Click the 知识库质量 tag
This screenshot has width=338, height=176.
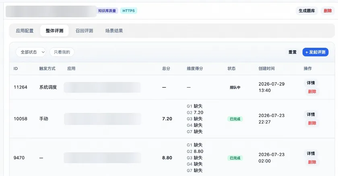coord(107,11)
